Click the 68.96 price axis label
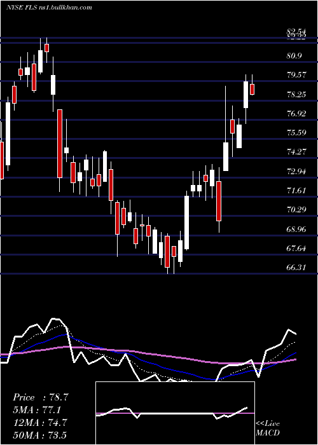Viewport: 318px width, 445px height. tap(296, 229)
